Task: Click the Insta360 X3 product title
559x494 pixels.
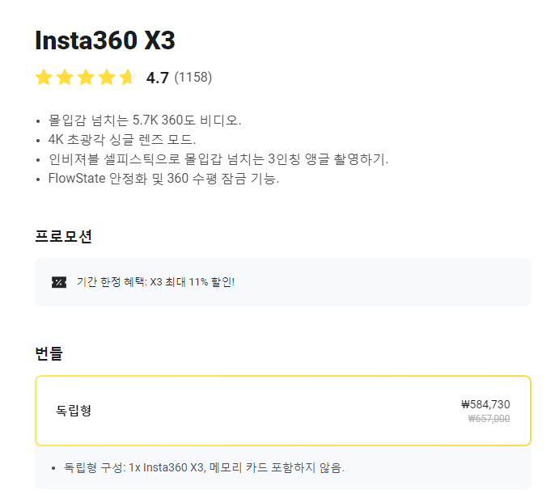Action: pos(105,40)
